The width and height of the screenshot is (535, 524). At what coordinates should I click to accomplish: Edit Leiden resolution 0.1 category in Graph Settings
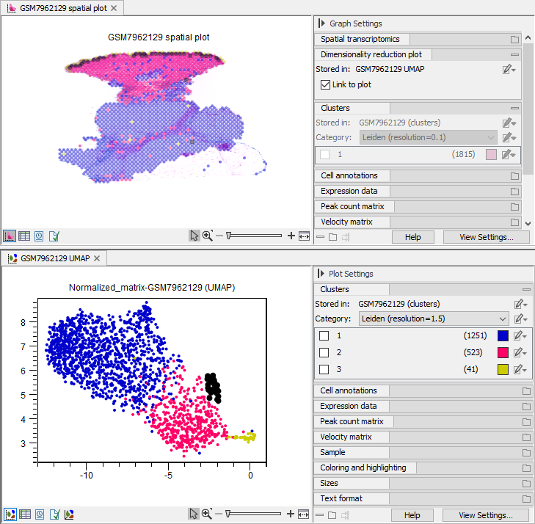click(x=509, y=137)
